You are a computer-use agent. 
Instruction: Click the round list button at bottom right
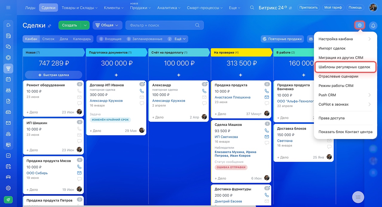tap(358, 197)
